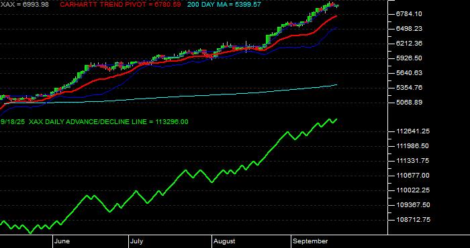Click the July month label
Image resolution: width=470 pixels, height=248 pixels.
pos(137,241)
